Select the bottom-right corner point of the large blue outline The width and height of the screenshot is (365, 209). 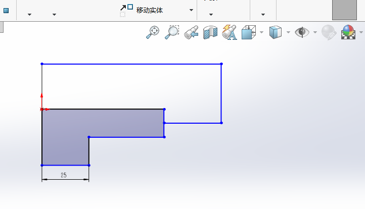point(221,123)
